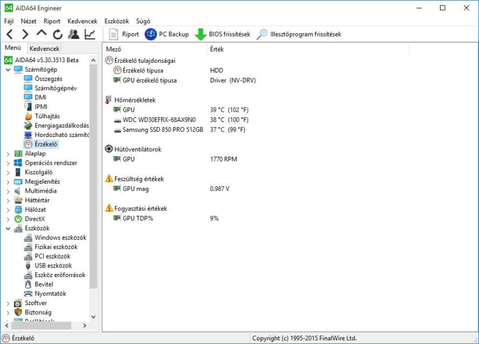
Task: Select Fizikai eszközök tree item
Action: (56, 247)
